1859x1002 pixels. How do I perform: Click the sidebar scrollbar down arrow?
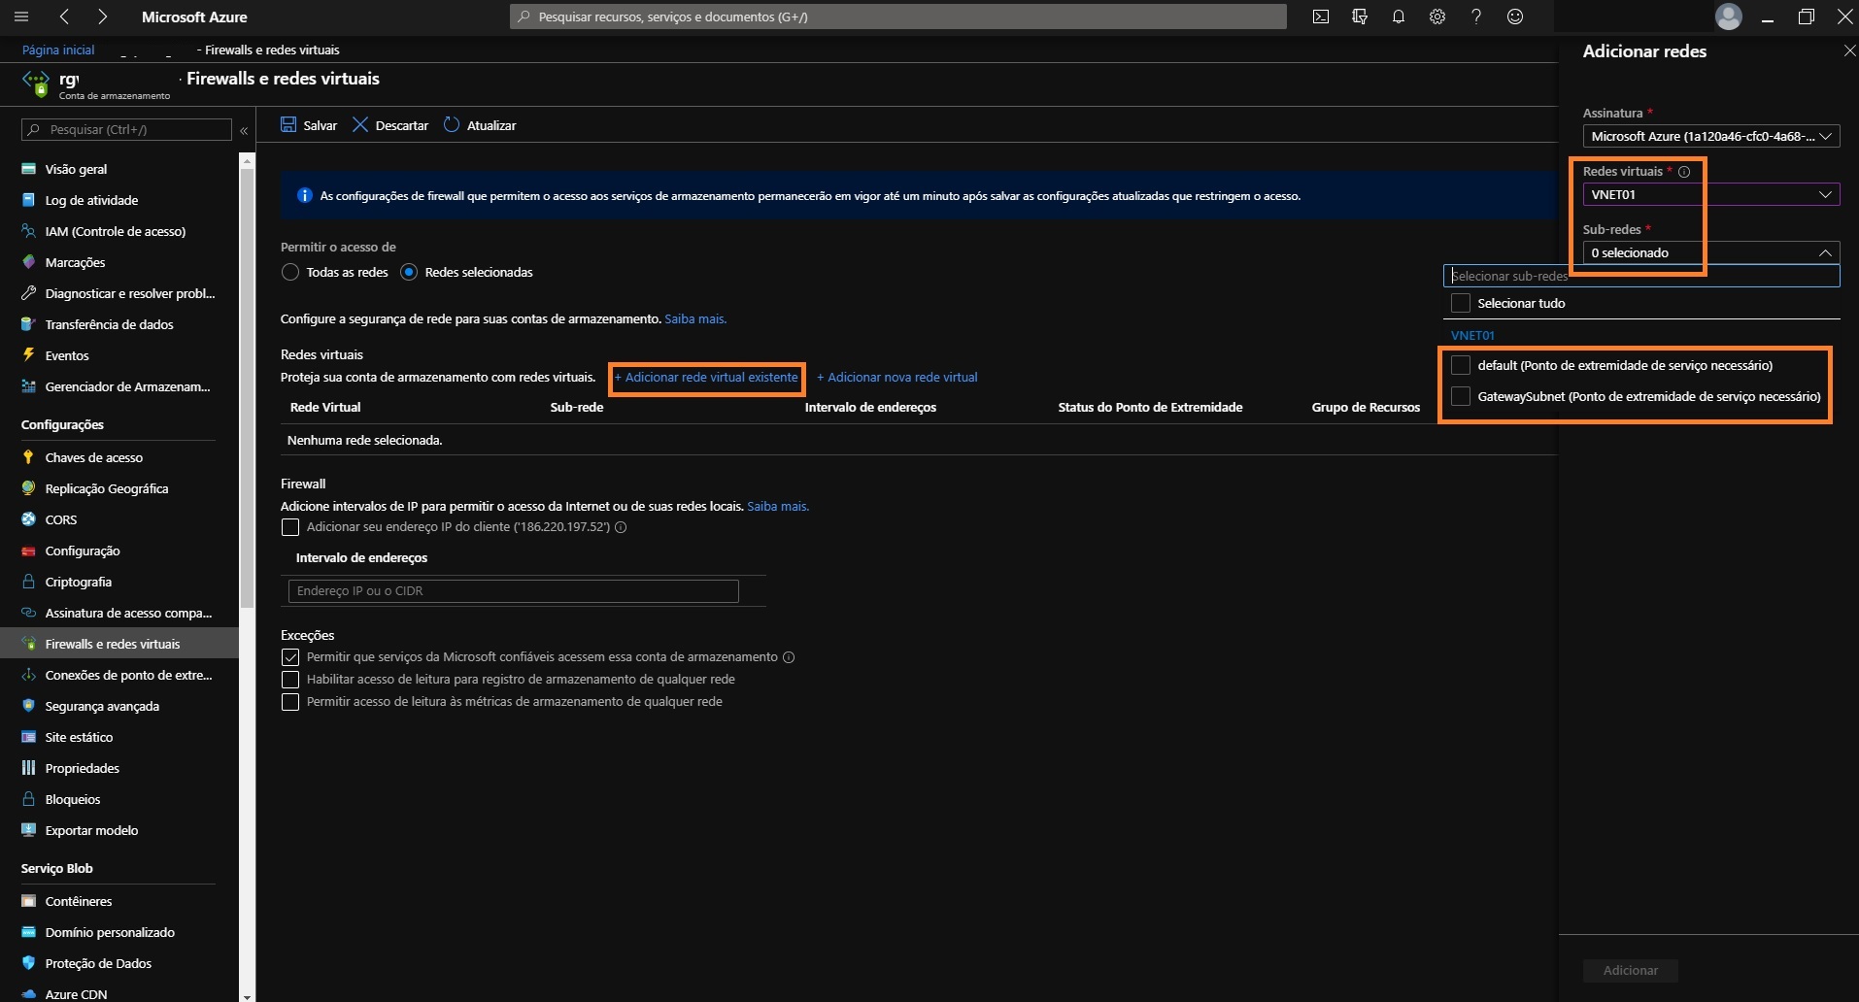click(x=247, y=995)
